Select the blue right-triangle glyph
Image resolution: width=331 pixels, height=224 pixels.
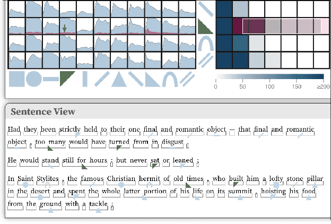click(153, 80)
